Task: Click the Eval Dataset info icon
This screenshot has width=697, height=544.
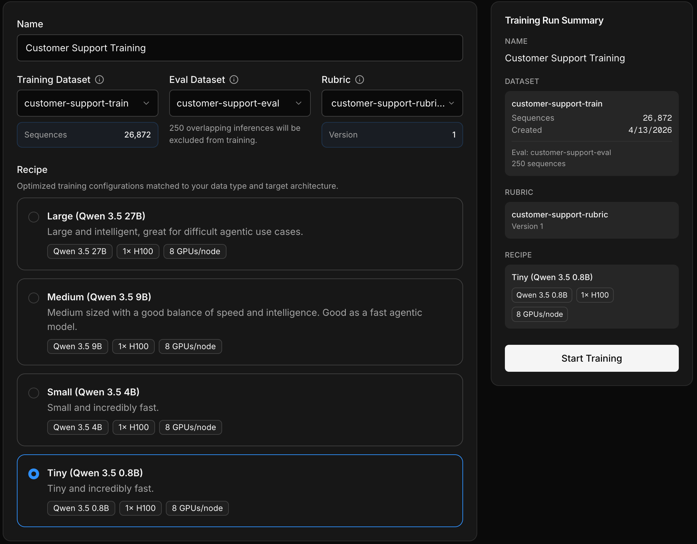Action: tap(234, 80)
